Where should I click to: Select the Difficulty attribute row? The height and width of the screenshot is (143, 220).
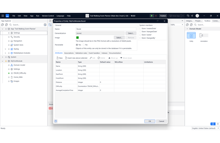click(x=110, y=86)
